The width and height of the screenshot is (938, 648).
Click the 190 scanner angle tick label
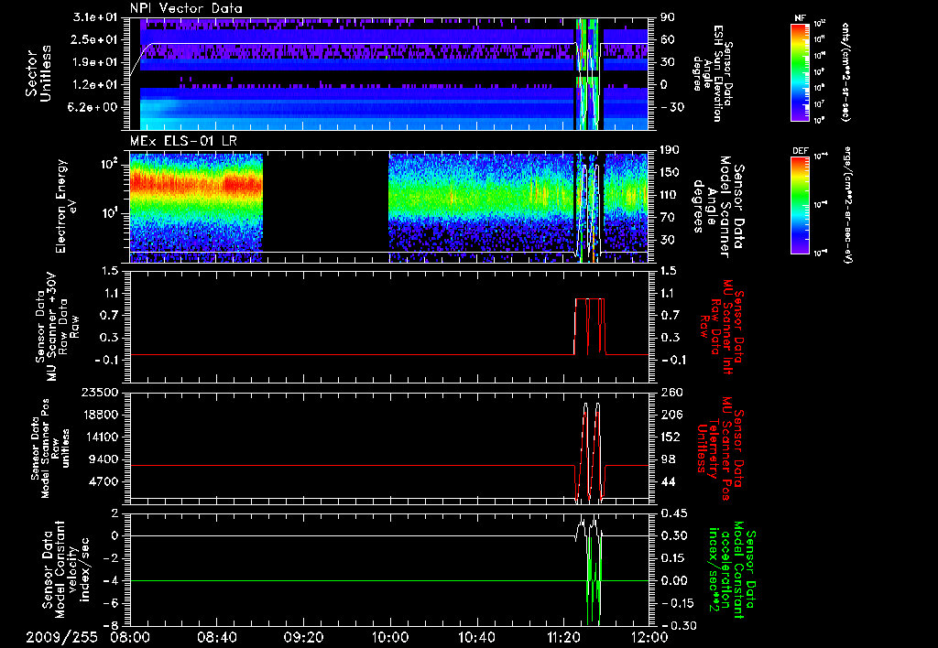(671, 150)
